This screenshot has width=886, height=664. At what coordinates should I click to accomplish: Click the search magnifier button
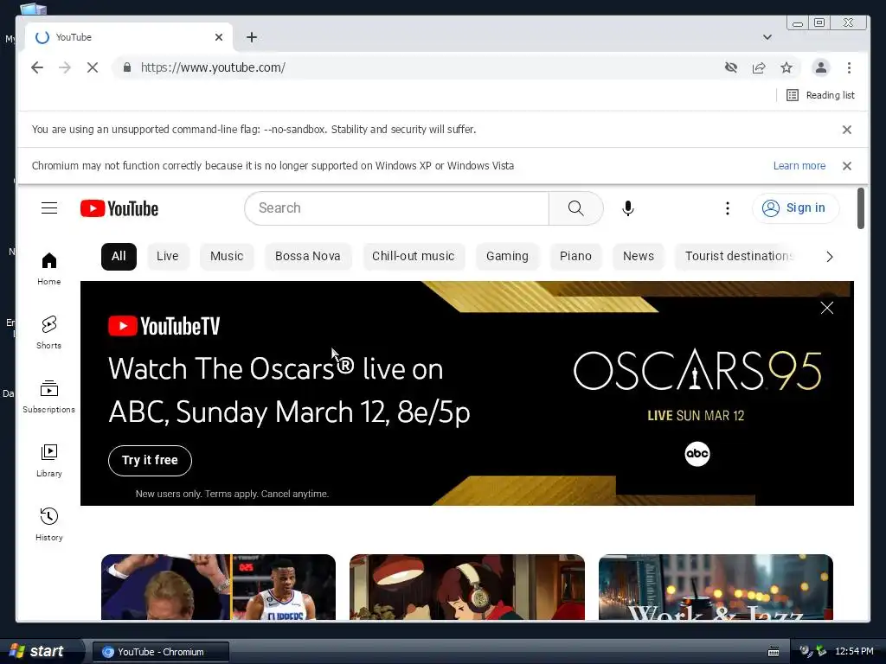[x=575, y=208]
